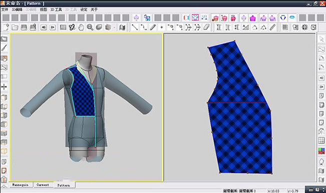Image resolution: width=326 pixels, height=193 pixels.
Task: Click the cyan ring waistband icon
Action: click(292, 17)
